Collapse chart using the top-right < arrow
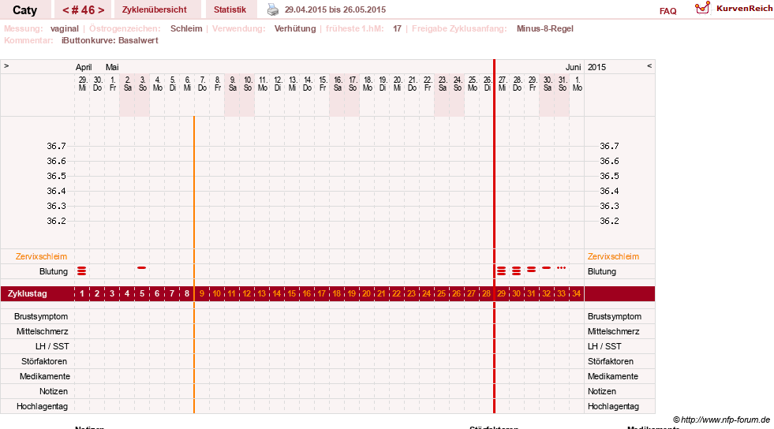The width and height of the screenshot is (774, 429). coord(649,65)
